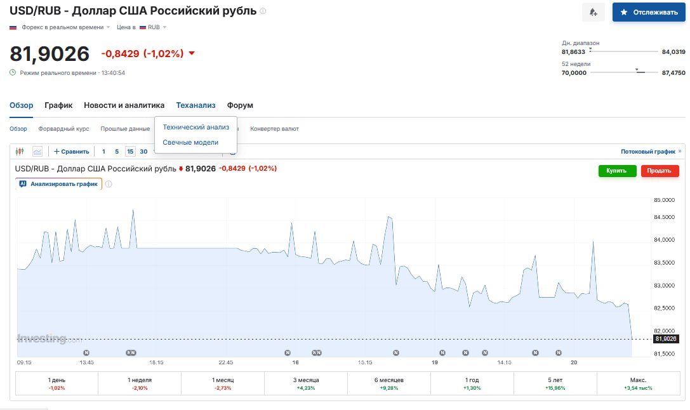
Task: Select the 5 minute chart interval
Action: (x=117, y=151)
